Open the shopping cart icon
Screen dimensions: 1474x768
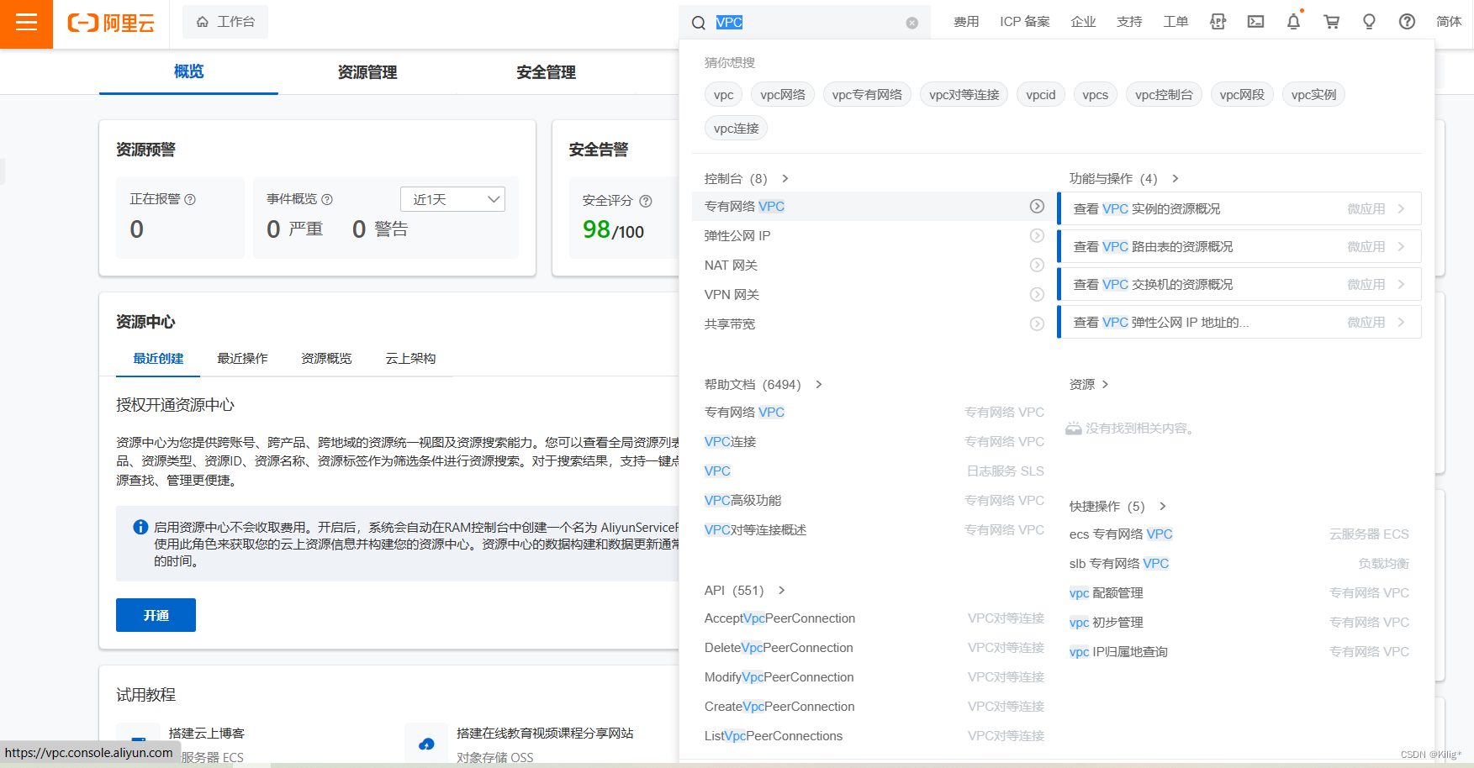point(1331,22)
